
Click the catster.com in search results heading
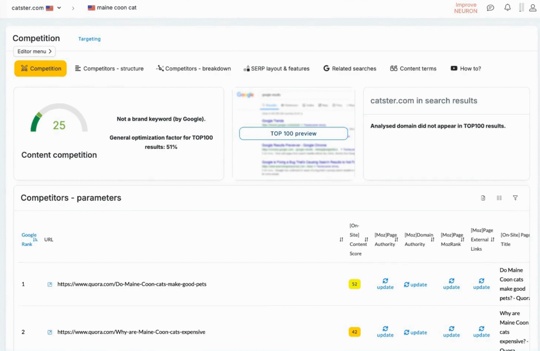[423, 101]
